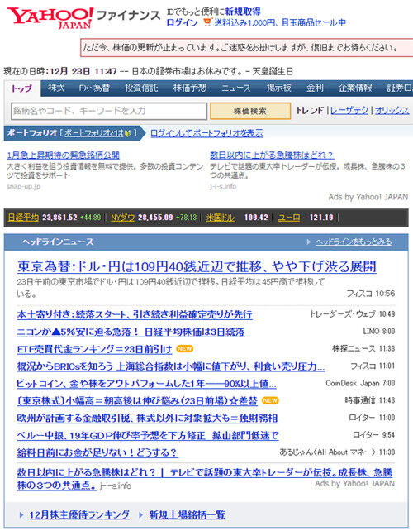The width and height of the screenshot is (413, 531).
Task: Open trend link レーザテク
Action: coord(349,110)
